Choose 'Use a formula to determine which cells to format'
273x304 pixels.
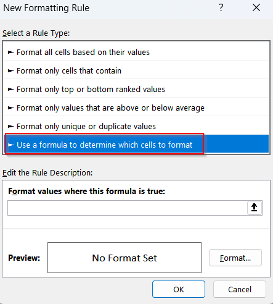[136, 144]
